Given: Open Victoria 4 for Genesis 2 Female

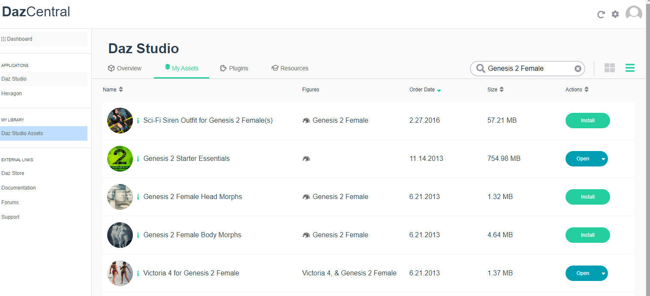Looking at the screenshot, I should point(583,273).
